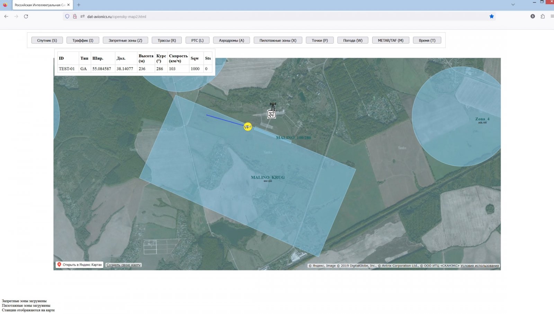Click the Время (T) time button

[x=427, y=40]
